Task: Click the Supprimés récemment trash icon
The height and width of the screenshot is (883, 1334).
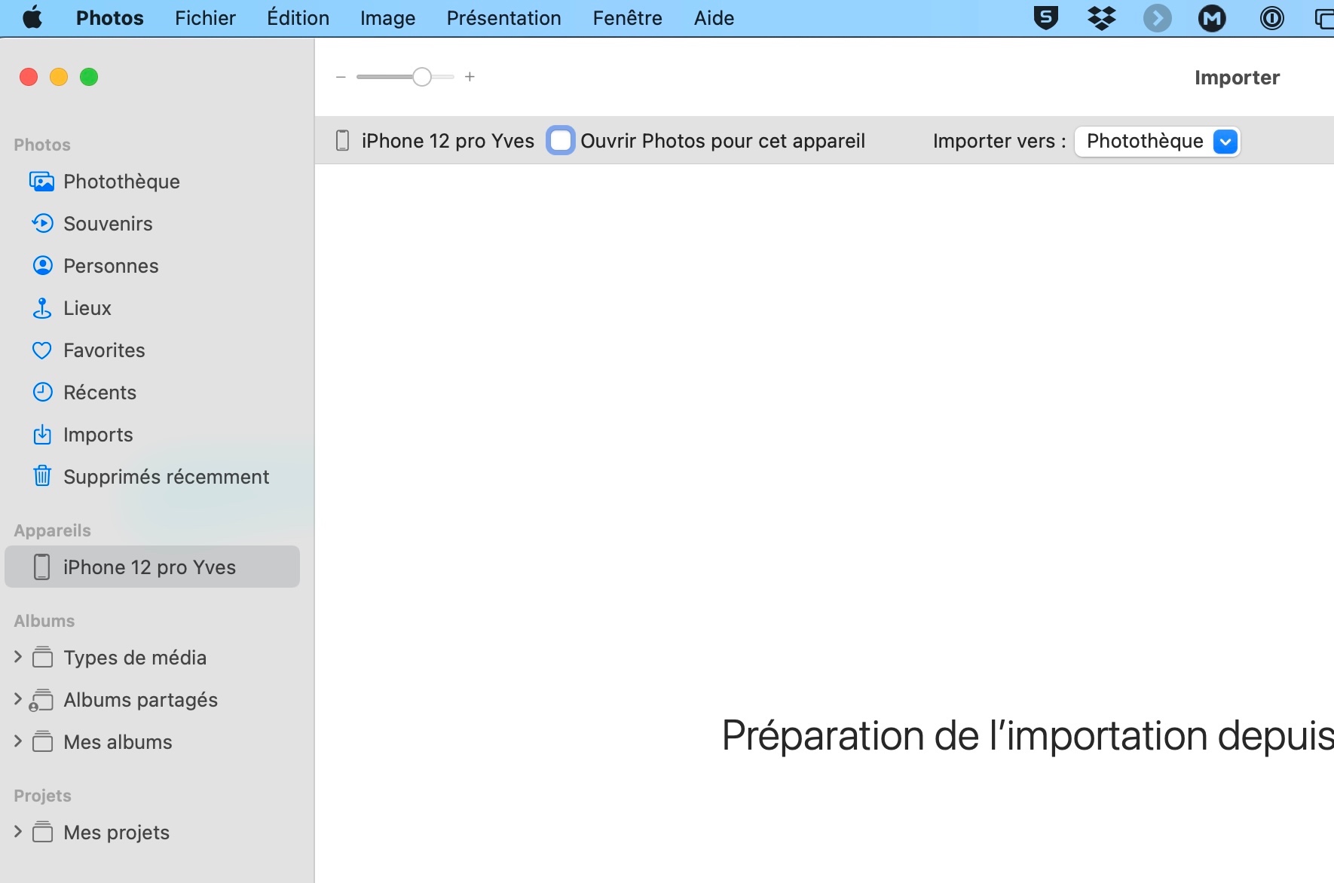Action: (x=42, y=476)
